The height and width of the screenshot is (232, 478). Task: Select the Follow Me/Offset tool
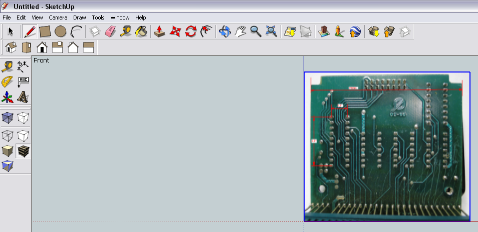[x=206, y=31]
